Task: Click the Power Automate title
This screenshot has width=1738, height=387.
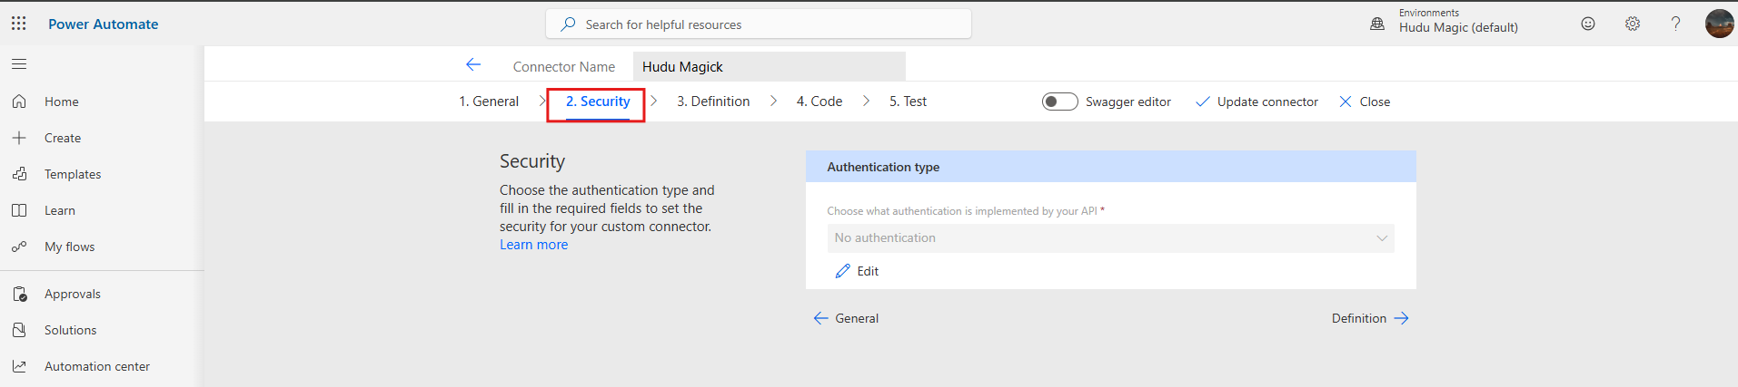Action: point(103,24)
